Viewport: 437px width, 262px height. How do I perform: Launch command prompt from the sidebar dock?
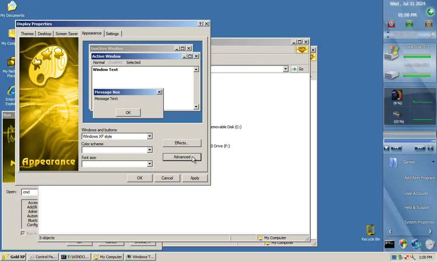390,244
